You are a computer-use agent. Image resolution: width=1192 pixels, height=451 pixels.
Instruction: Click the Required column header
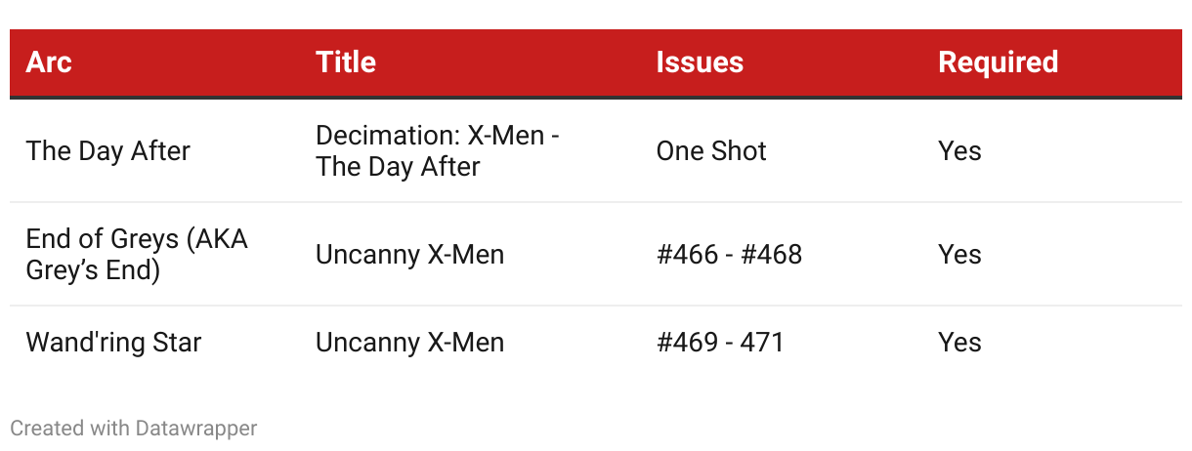(x=998, y=62)
